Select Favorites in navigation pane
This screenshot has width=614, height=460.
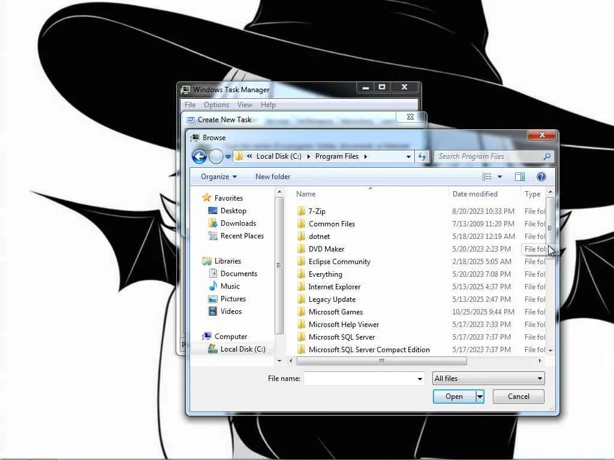228,198
